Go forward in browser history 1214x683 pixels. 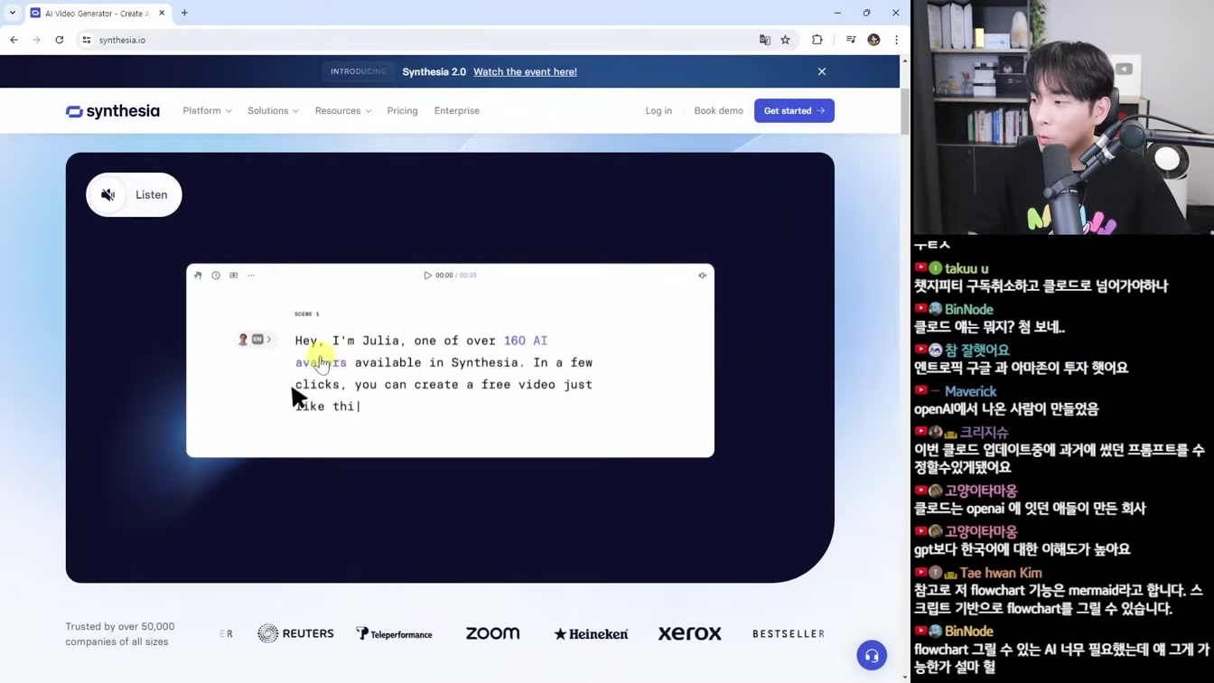pyautogui.click(x=36, y=40)
